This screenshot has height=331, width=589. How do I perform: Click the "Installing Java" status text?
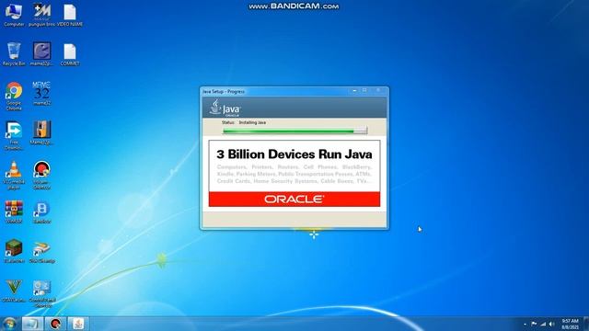tap(252, 122)
